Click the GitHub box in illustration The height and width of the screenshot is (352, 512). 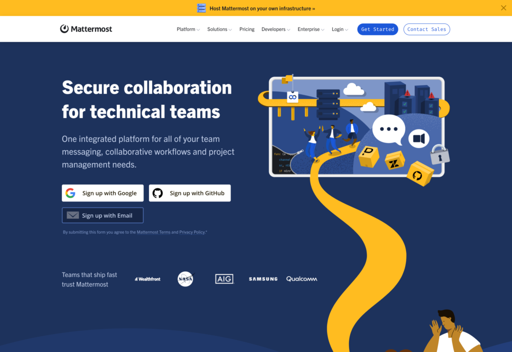coord(420,174)
